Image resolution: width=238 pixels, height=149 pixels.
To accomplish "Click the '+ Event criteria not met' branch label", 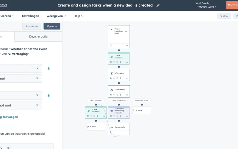I will (119, 100).
